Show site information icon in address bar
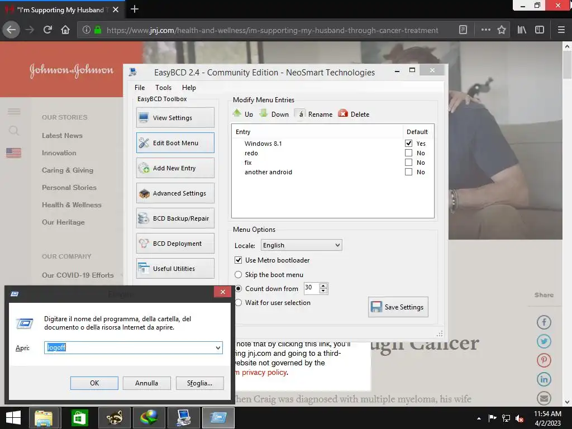The width and height of the screenshot is (572, 429). [x=86, y=30]
